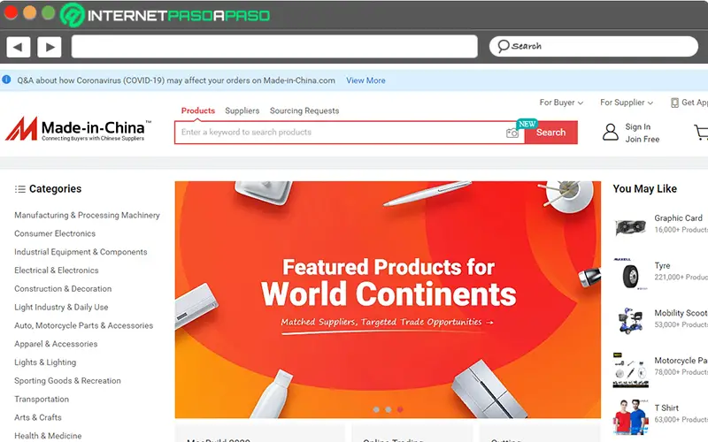Click the Categories heading
The height and width of the screenshot is (442, 708).
pyautogui.click(x=55, y=188)
